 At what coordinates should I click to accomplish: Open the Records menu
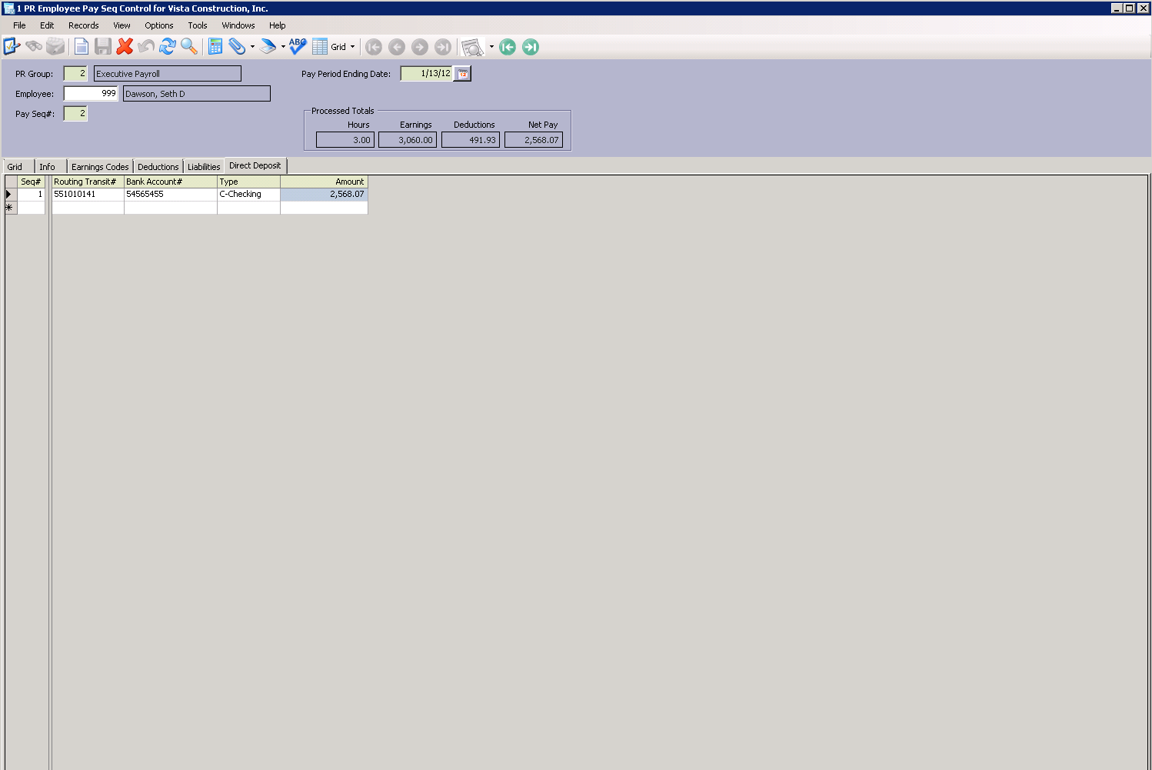(84, 25)
